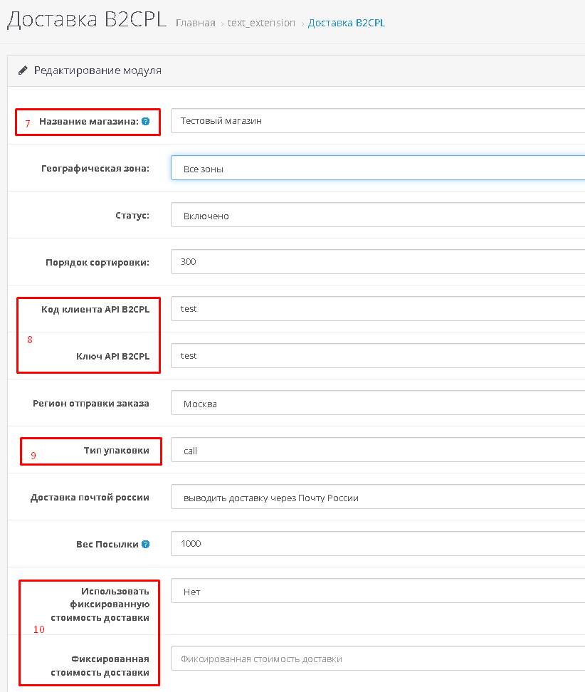Image resolution: width=585 pixels, height=692 pixels.
Task: Click the Доставка B2CPL page heading
Action: coord(87,19)
